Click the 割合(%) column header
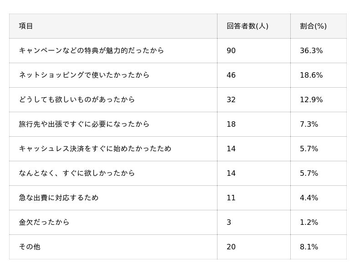364x273 pixels. pyautogui.click(x=313, y=26)
